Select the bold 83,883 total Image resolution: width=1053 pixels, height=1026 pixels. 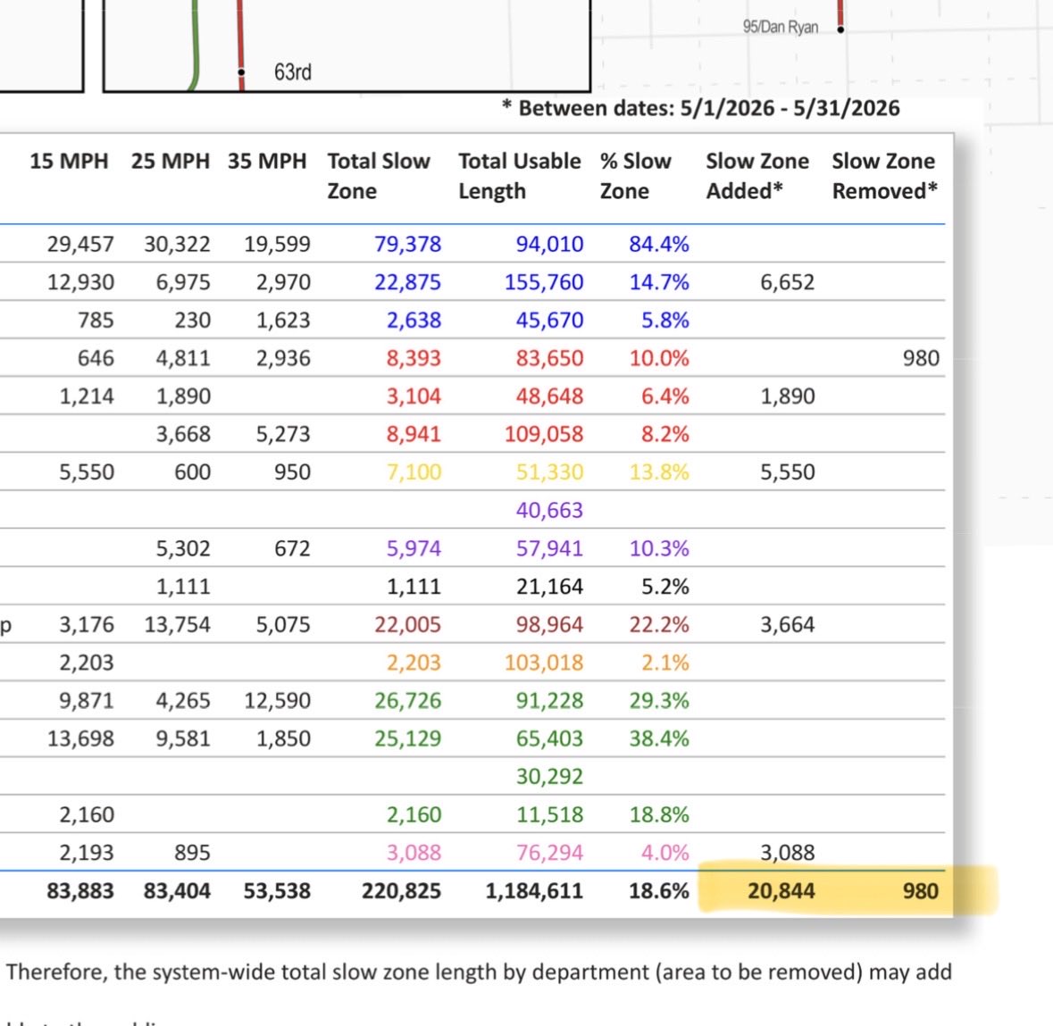point(80,891)
